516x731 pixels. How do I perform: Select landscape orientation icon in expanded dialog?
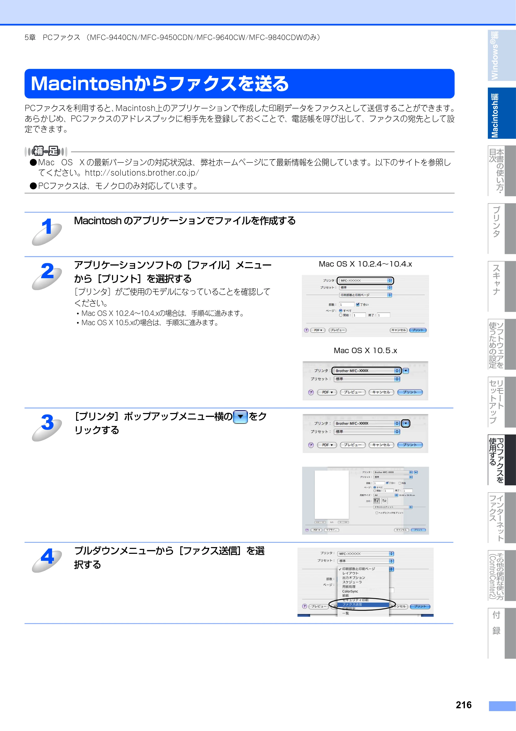(385, 501)
